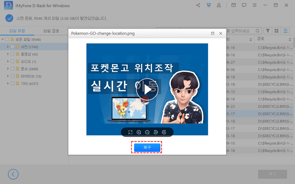Expand the 아카이브 folder node
295x184 pixels.
click(x=8, y=76)
